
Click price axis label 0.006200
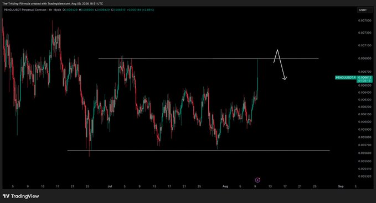(364, 107)
